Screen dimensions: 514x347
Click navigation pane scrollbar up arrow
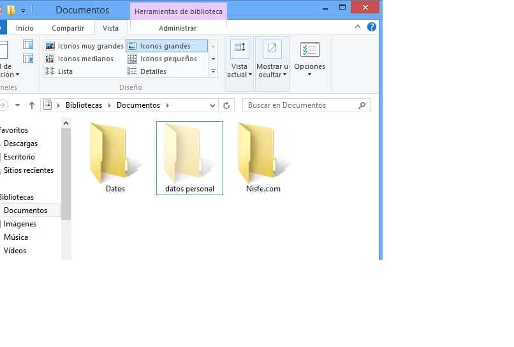[x=66, y=123]
